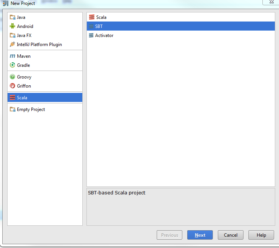This screenshot has width=279, height=248.
Task: Close the New Project dialog
Action: pos(271,2)
